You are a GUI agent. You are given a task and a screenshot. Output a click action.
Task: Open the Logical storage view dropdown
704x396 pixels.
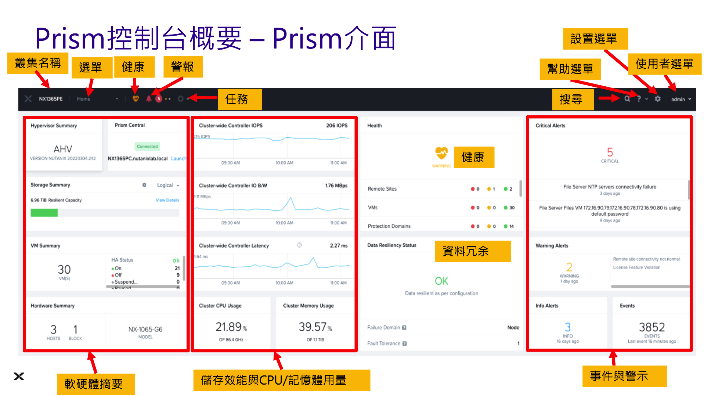click(168, 185)
